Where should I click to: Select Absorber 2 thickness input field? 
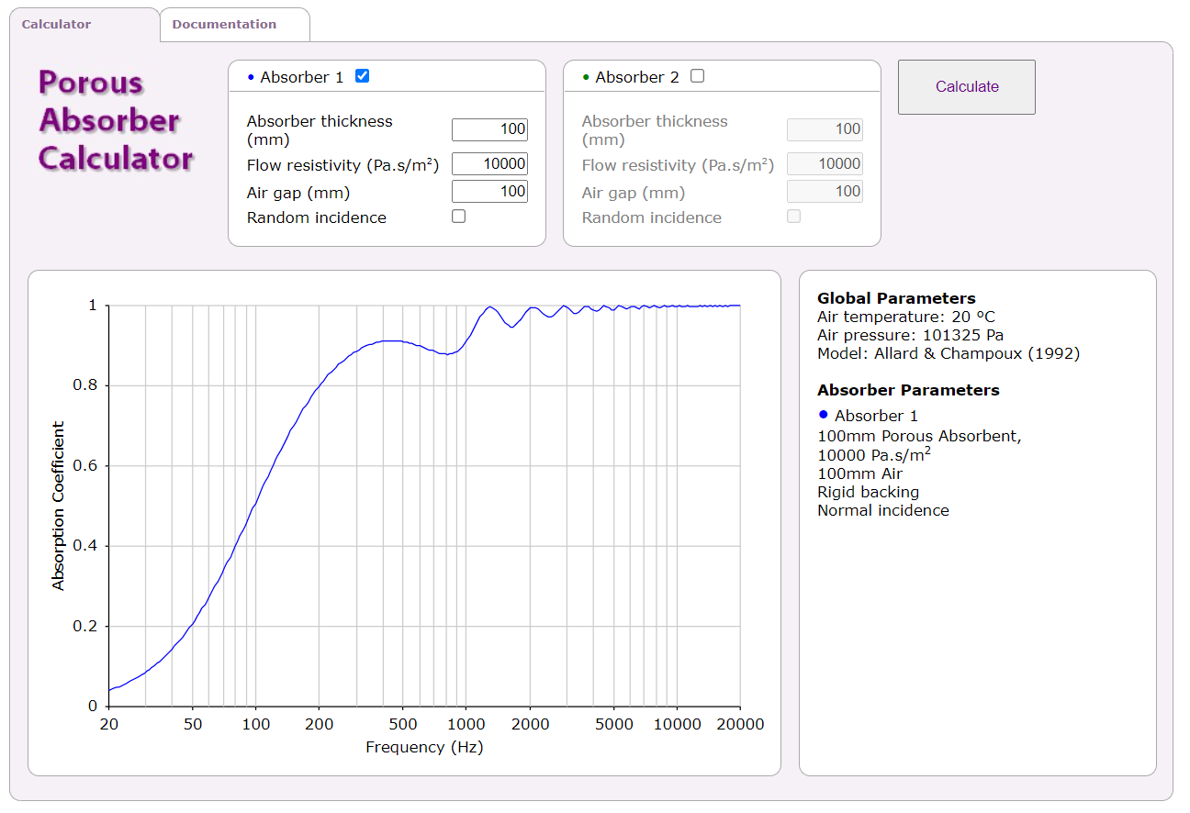[825, 129]
